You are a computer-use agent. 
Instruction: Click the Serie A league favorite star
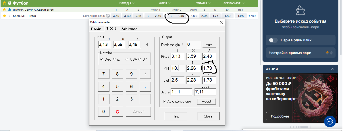4,9
